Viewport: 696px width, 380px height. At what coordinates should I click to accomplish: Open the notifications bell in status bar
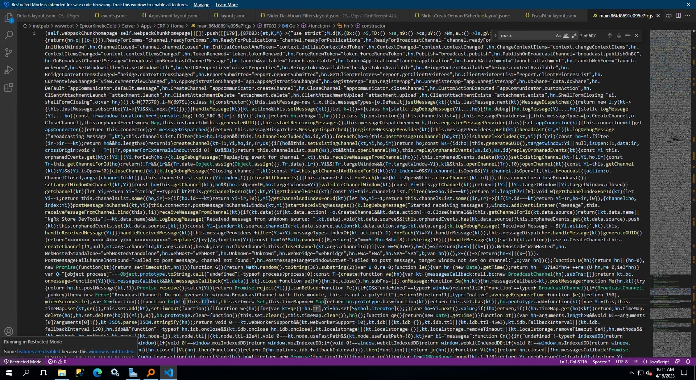click(x=688, y=362)
